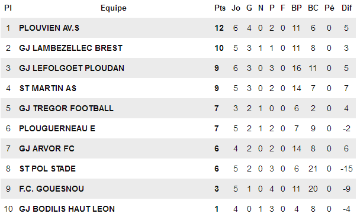The image size is (357, 220).
Task: Click the 12 points value for Plouvien
Action: pos(219,28)
